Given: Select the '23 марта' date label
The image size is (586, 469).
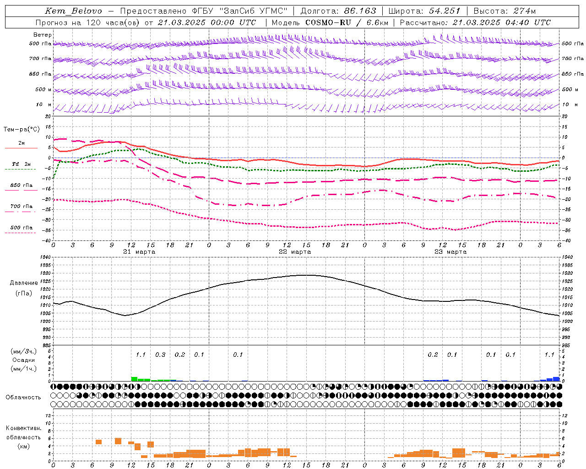Looking at the screenshot, I should [450, 252].
